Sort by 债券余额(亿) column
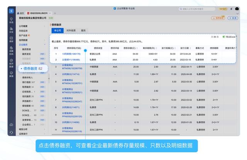 pyautogui.click(x=130, y=48)
